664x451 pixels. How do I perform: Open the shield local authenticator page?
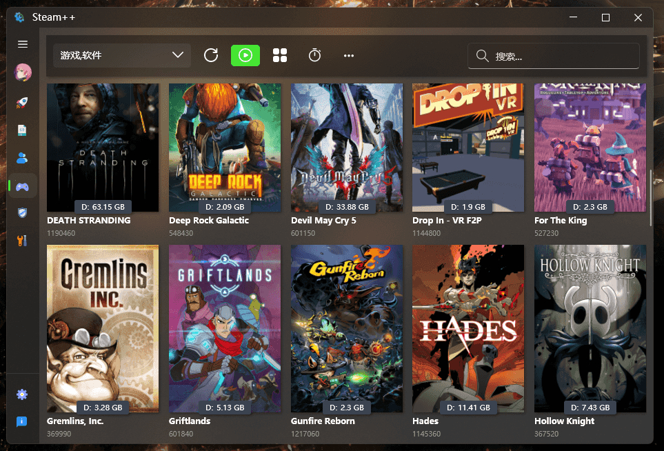point(22,213)
